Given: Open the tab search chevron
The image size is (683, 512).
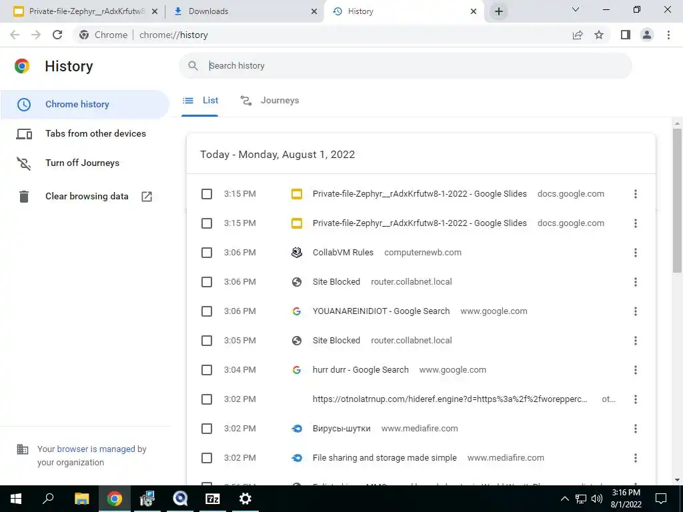Looking at the screenshot, I should (576, 9).
